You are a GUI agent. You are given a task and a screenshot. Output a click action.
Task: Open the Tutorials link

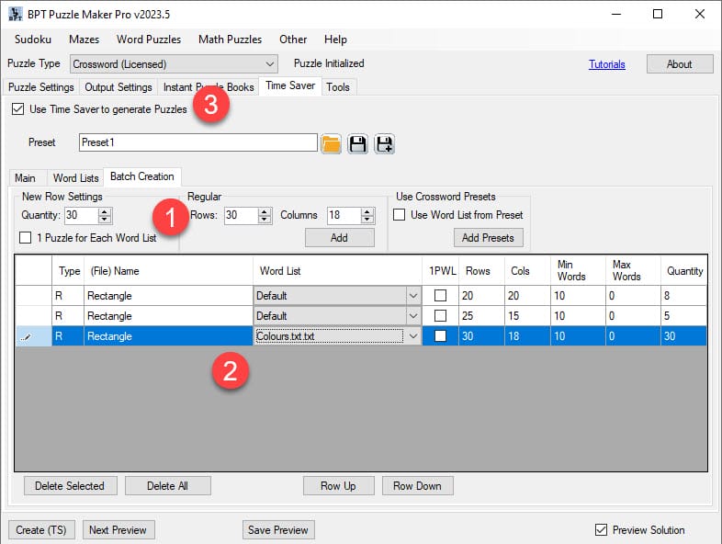[606, 64]
